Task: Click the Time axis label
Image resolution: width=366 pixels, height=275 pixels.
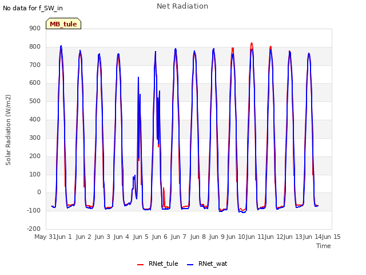Action: coord(324,246)
